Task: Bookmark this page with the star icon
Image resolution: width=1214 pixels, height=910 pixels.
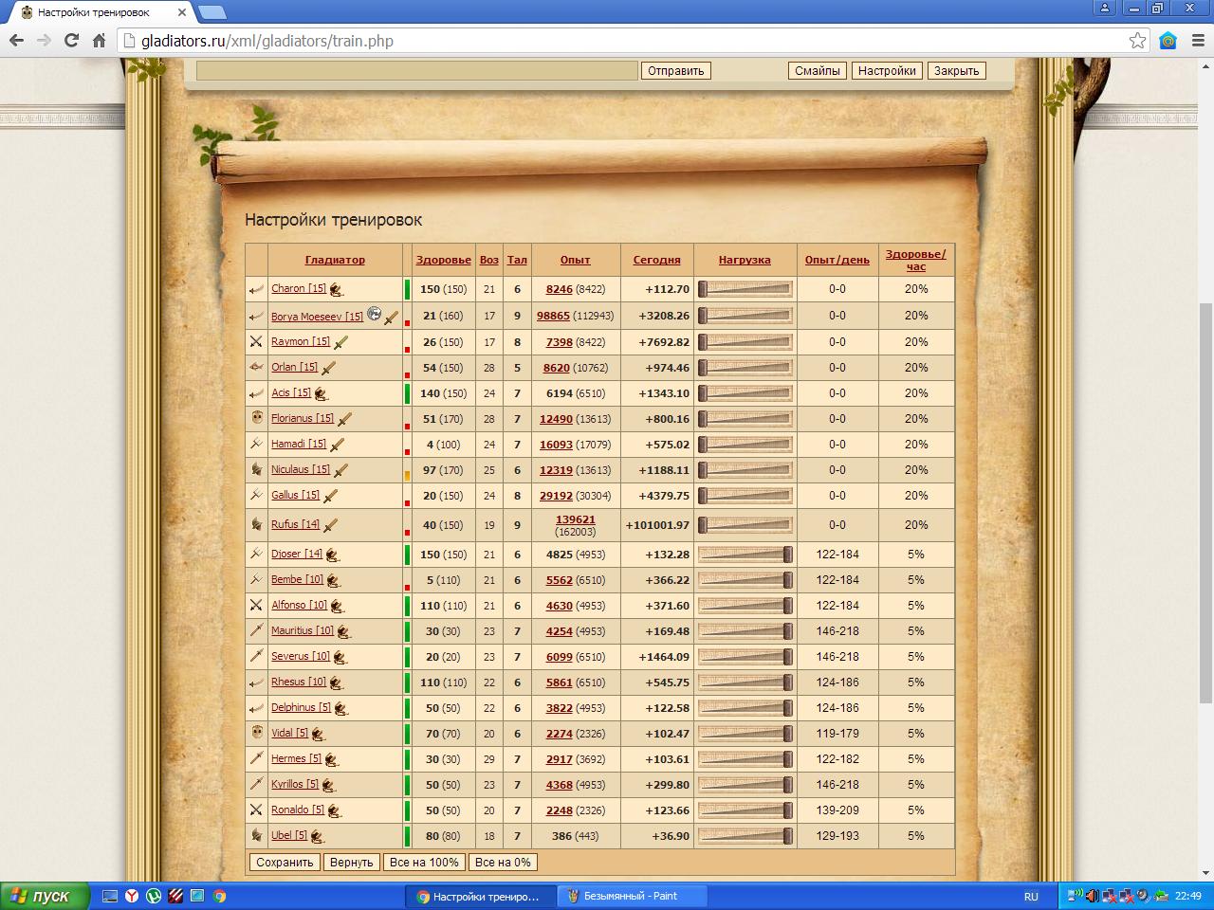Action: [1137, 41]
